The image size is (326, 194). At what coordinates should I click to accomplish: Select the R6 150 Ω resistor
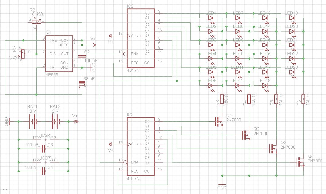point(303,99)
